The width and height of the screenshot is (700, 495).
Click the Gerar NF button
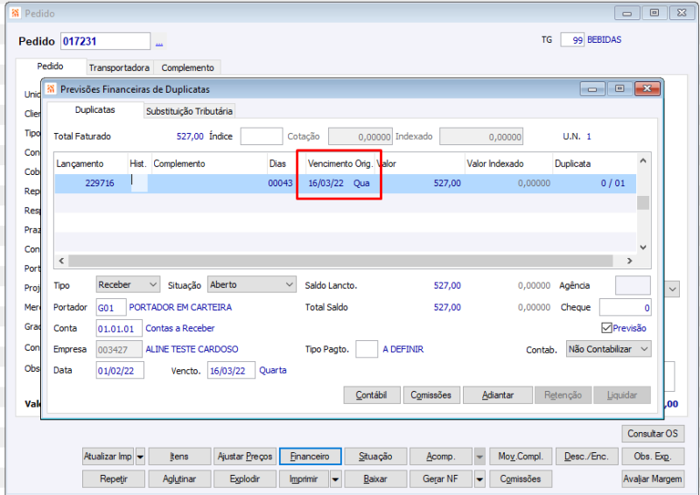point(441,479)
